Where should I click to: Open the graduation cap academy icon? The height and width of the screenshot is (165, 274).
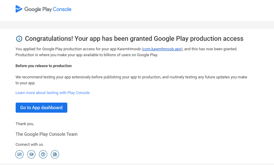coord(31,154)
